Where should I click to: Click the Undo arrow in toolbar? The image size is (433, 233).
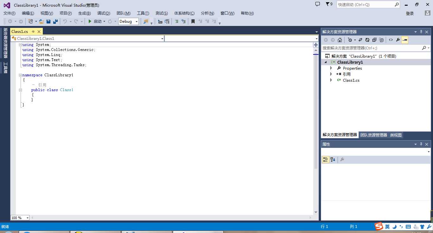click(x=65, y=21)
